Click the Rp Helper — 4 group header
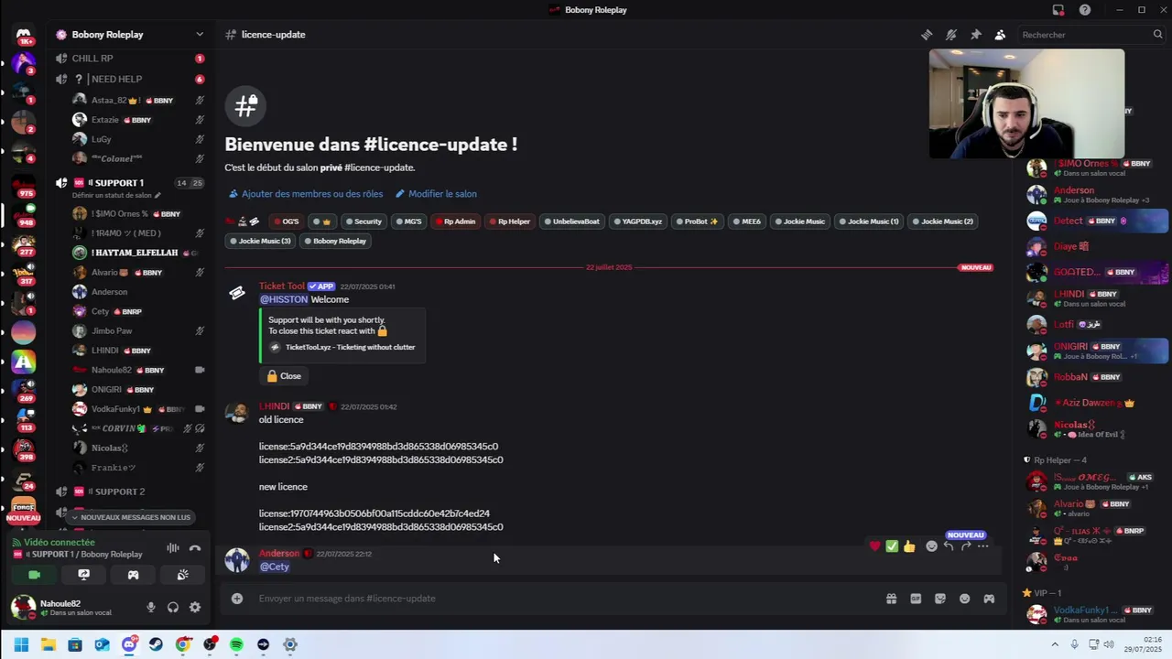1172x659 pixels. [x=1055, y=460]
